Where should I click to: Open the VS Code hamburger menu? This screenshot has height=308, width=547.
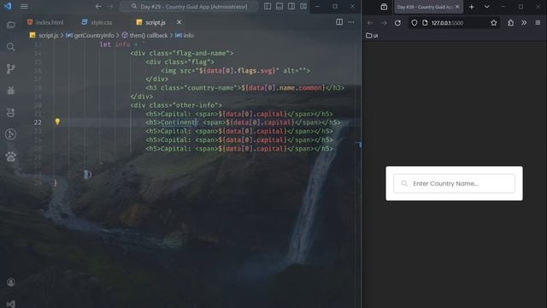click(24, 7)
